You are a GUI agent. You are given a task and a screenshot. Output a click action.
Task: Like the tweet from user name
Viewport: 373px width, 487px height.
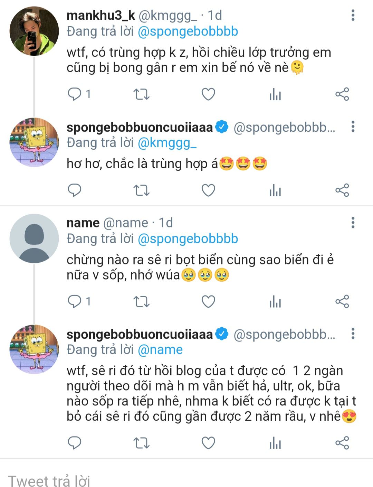tap(208, 301)
